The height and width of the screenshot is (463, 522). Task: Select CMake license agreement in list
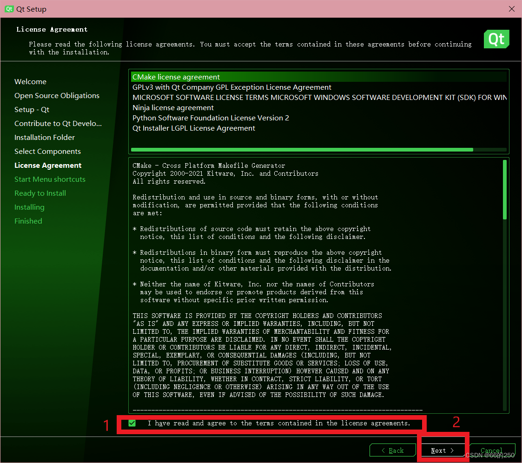tap(319, 77)
